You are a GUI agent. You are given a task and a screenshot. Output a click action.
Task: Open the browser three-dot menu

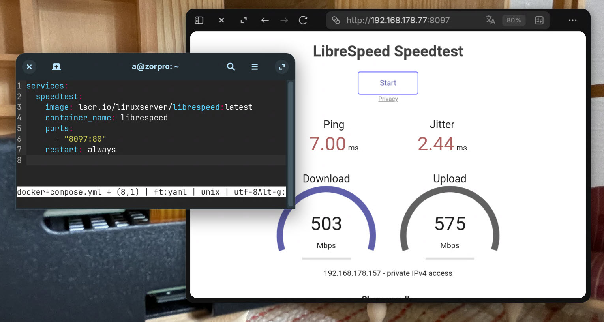tap(572, 20)
